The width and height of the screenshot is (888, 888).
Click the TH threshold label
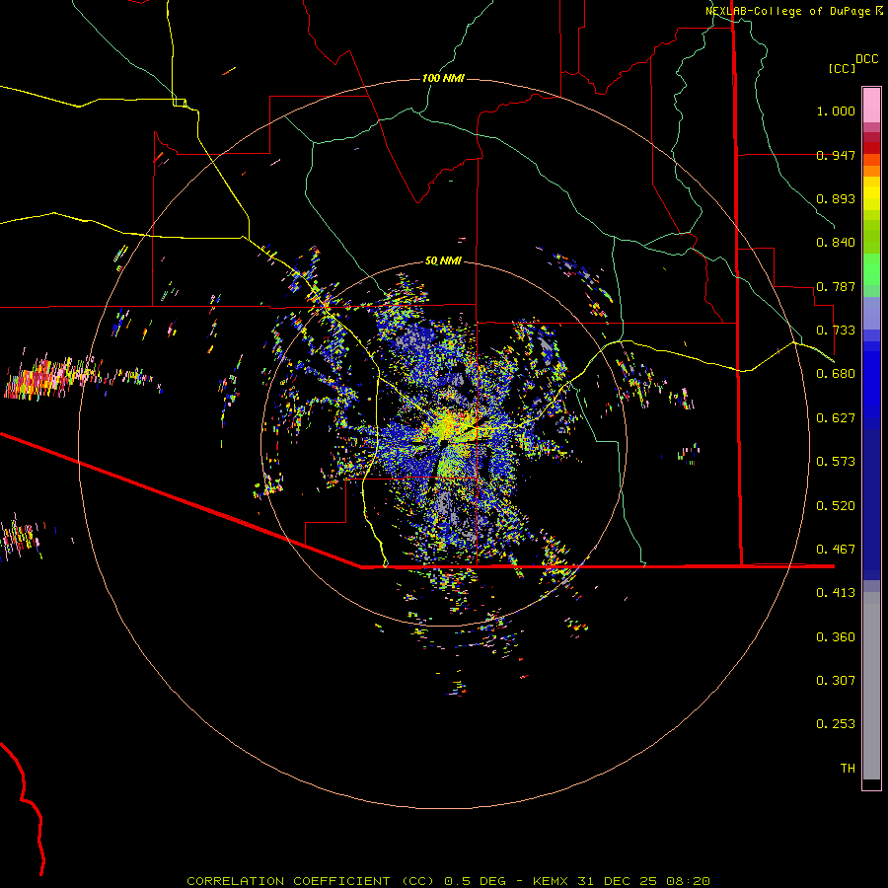848,769
